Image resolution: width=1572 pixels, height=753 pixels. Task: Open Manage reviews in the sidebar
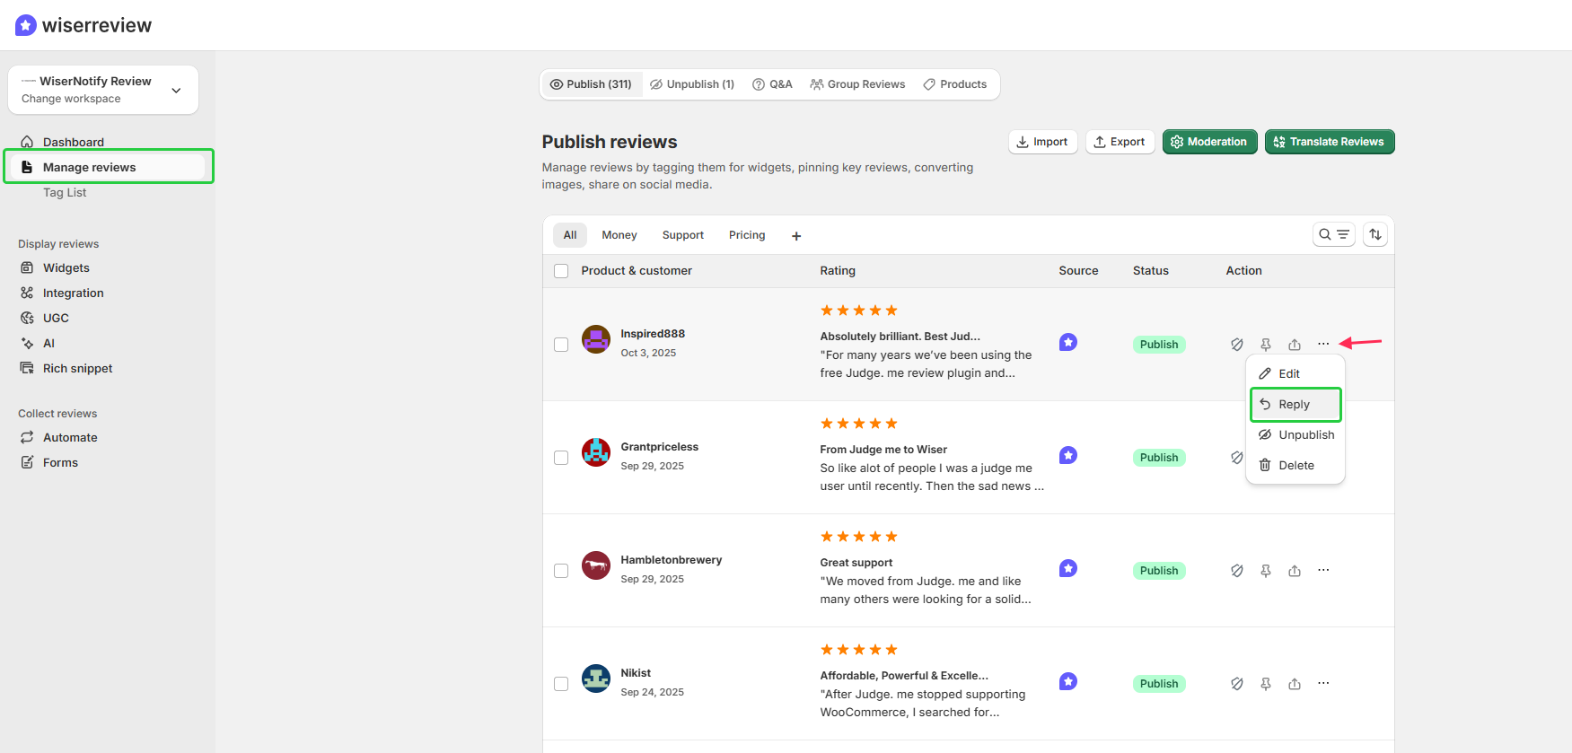[109, 167]
